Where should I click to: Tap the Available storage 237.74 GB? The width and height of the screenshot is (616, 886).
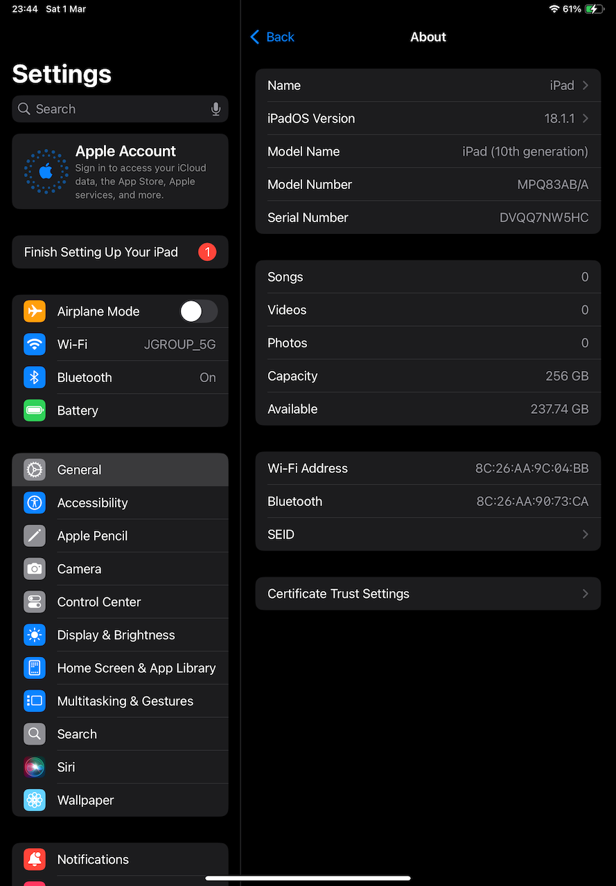[560, 409]
